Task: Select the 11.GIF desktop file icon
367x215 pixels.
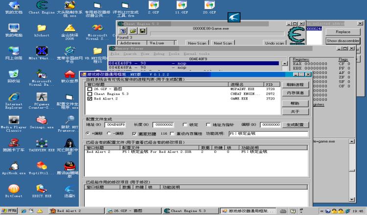Action: coord(182,7)
